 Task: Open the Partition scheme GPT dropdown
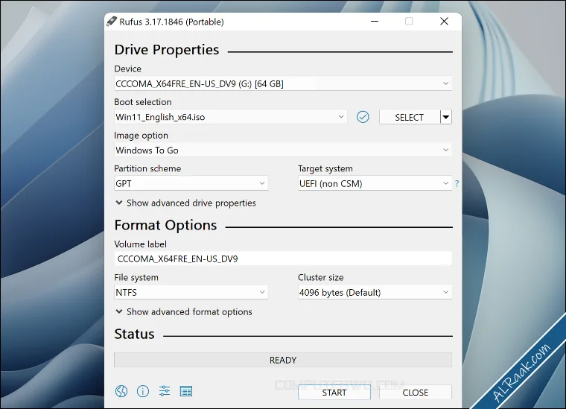pyautogui.click(x=191, y=183)
